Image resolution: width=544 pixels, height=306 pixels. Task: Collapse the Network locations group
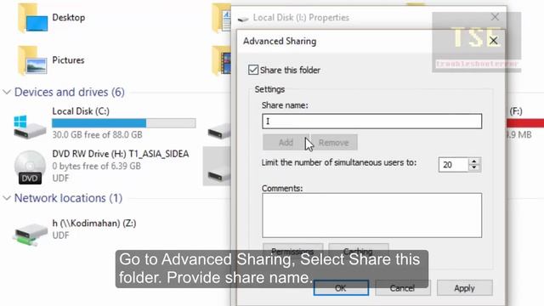click(7, 198)
